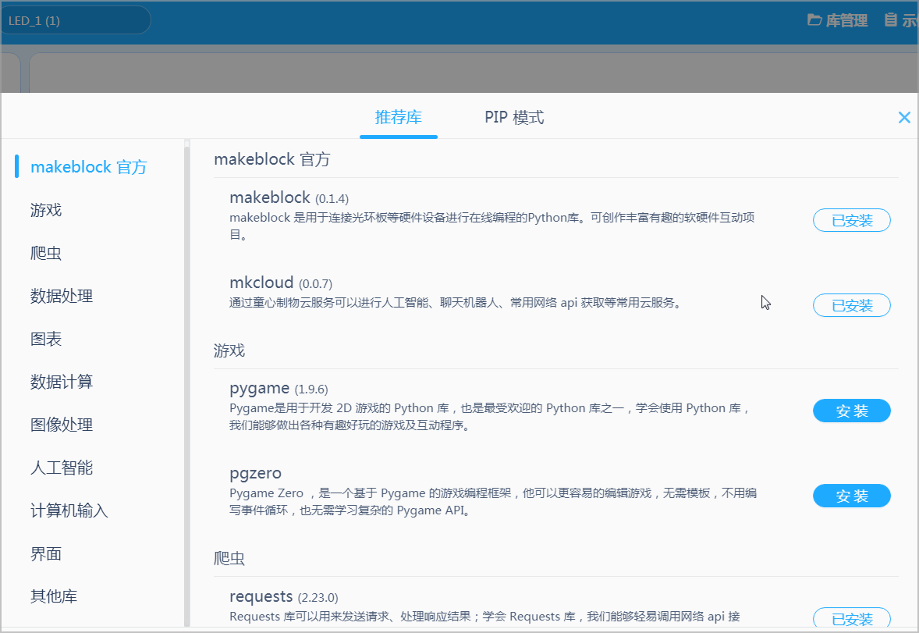
Task: Go to 其他库 category
Action: (54, 596)
